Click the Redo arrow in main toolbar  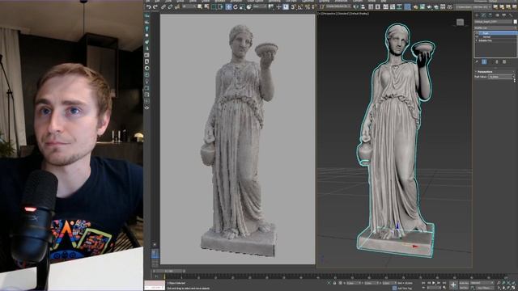[155, 7]
